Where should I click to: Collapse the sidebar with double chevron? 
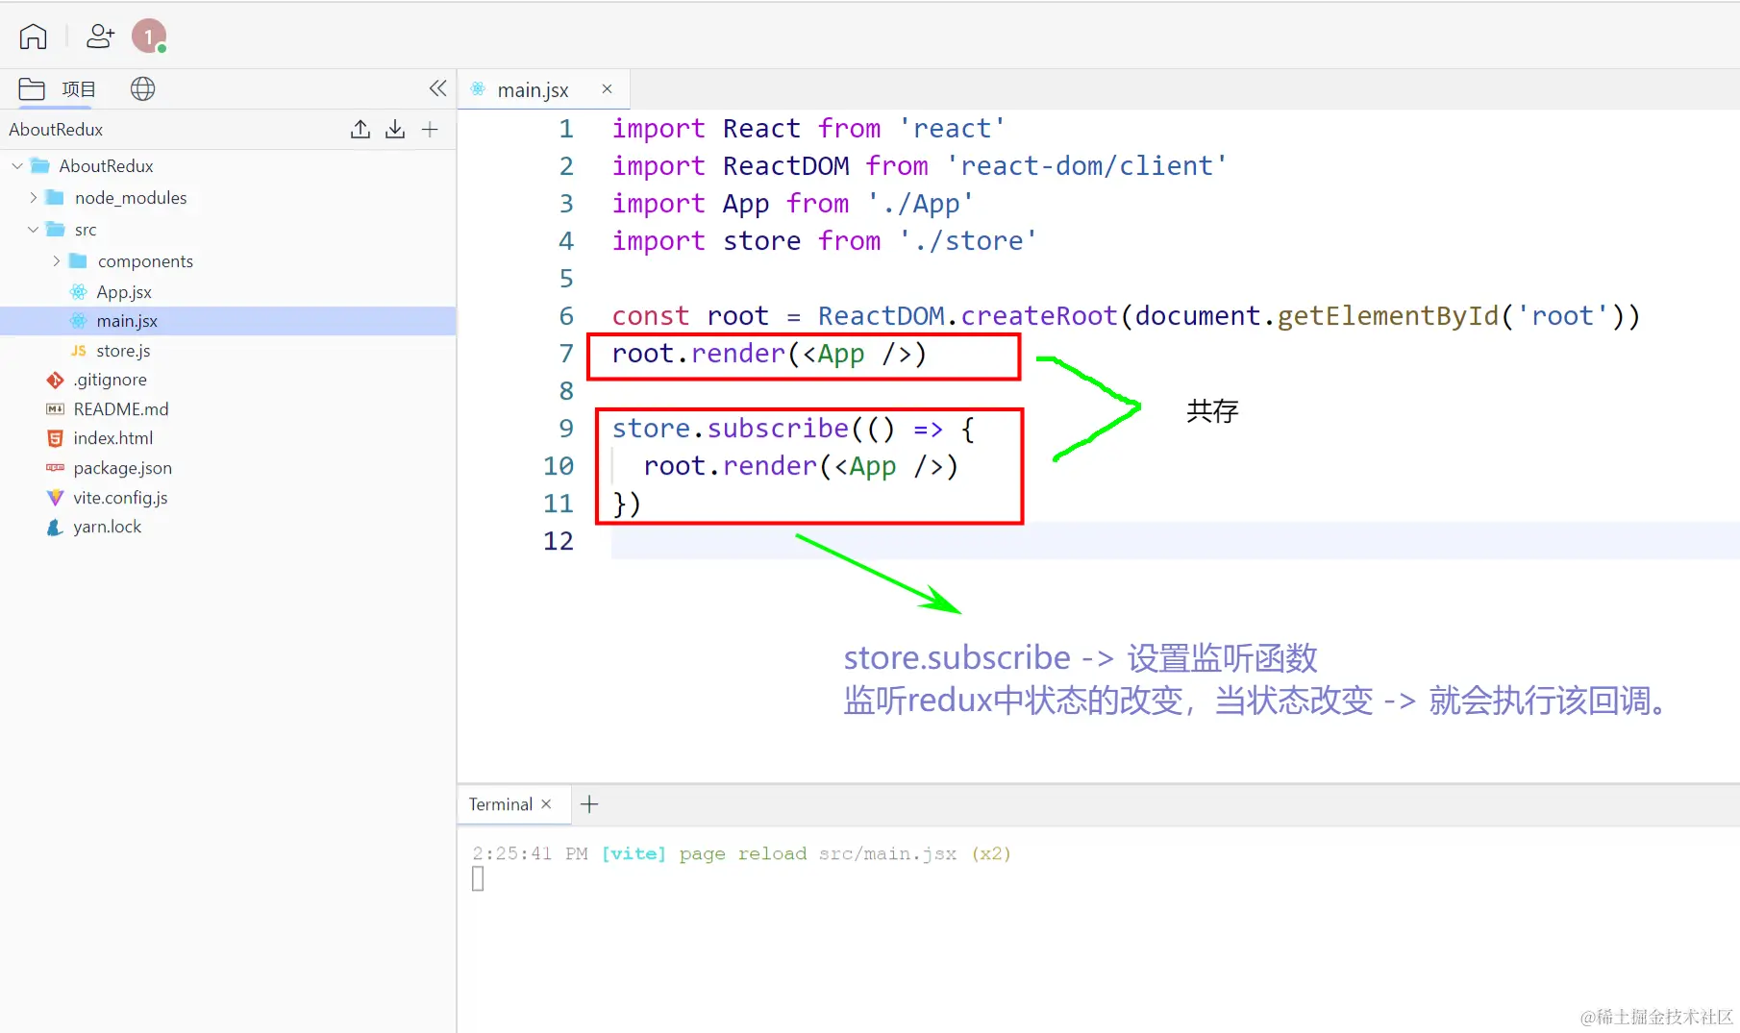click(x=437, y=88)
